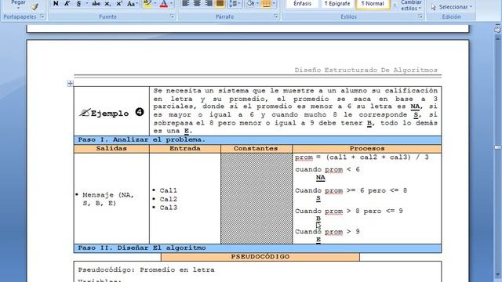Click the formula 'prom = (cal1 + cal2 + cal3) / 3'
The width and height of the screenshot is (502, 282).
click(x=362, y=157)
